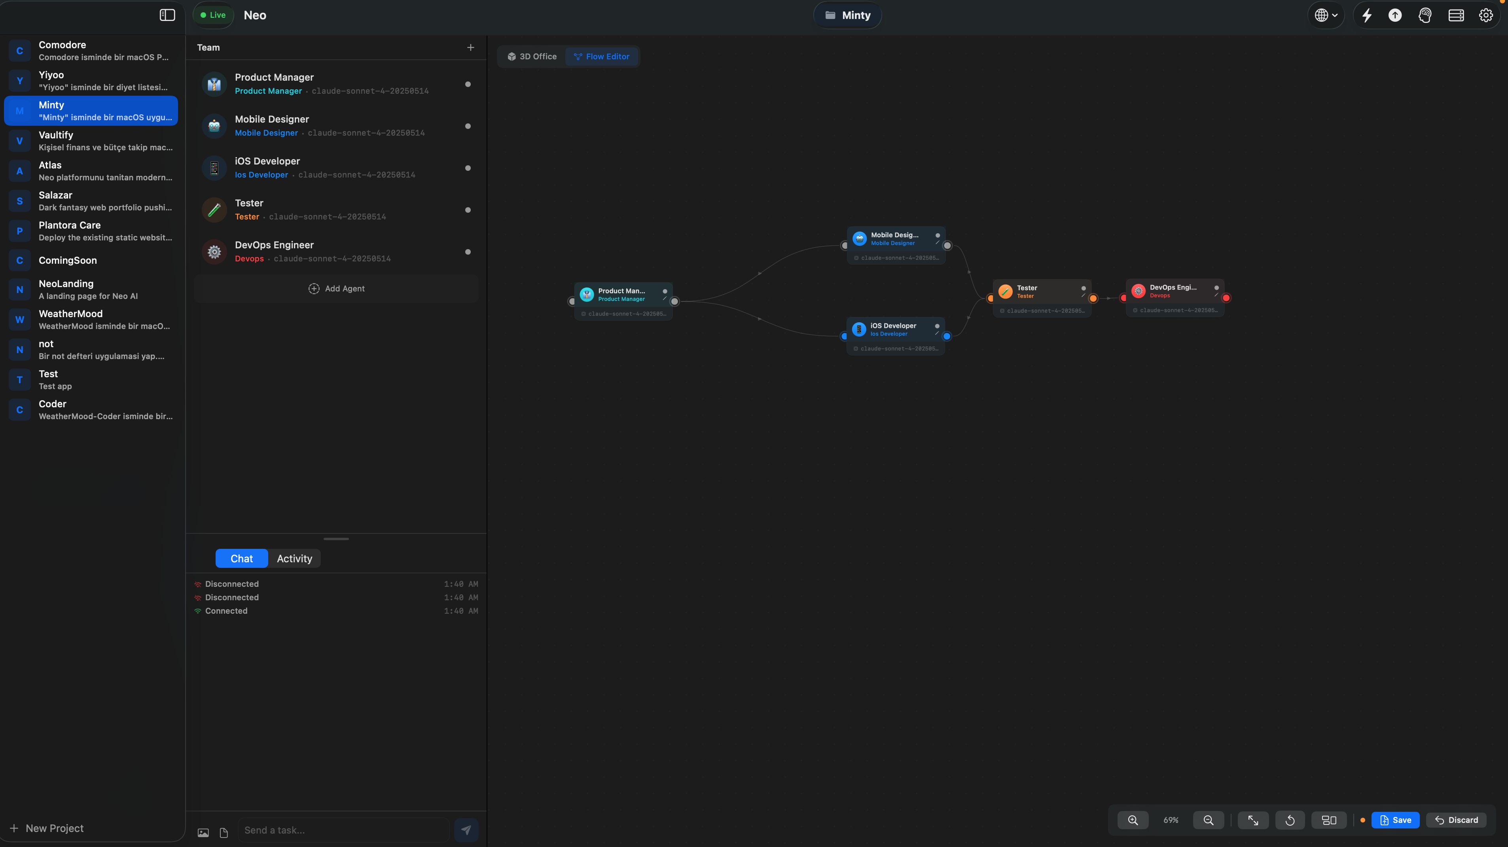1508x847 pixels.
Task: Toggle DevOps Engineer status dot in Team
Action: tap(468, 252)
